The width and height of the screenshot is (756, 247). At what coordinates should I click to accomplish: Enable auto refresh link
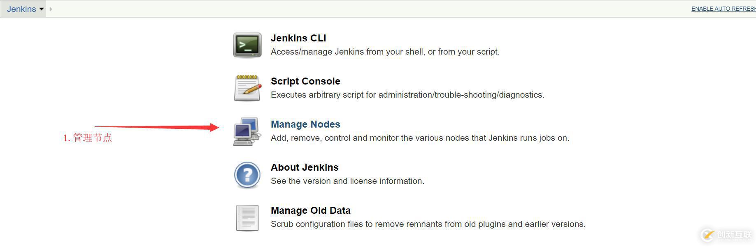tap(723, 9)
